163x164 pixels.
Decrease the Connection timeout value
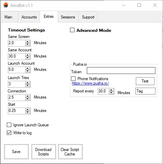(x=28, y=99)
